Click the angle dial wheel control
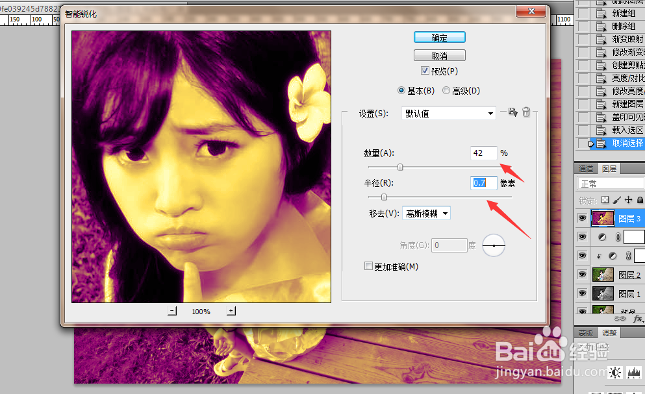Screen dimensions: 645x394 (494, 245)
